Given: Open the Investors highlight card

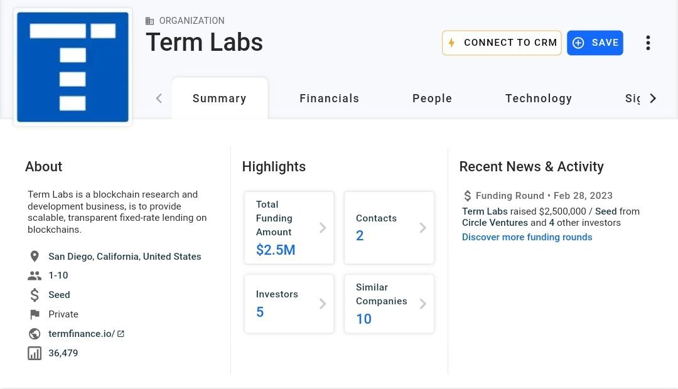Looking at the screenshot, I should (289, 304).
